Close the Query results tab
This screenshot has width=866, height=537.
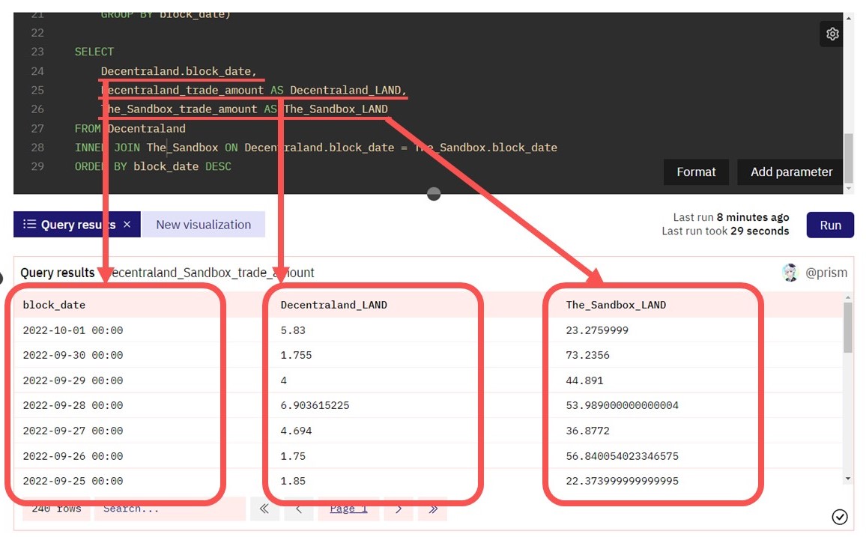[x=127, y=224]
